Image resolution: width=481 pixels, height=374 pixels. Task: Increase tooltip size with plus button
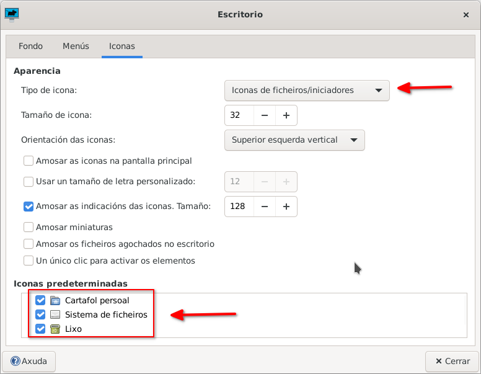pos(286,207)
